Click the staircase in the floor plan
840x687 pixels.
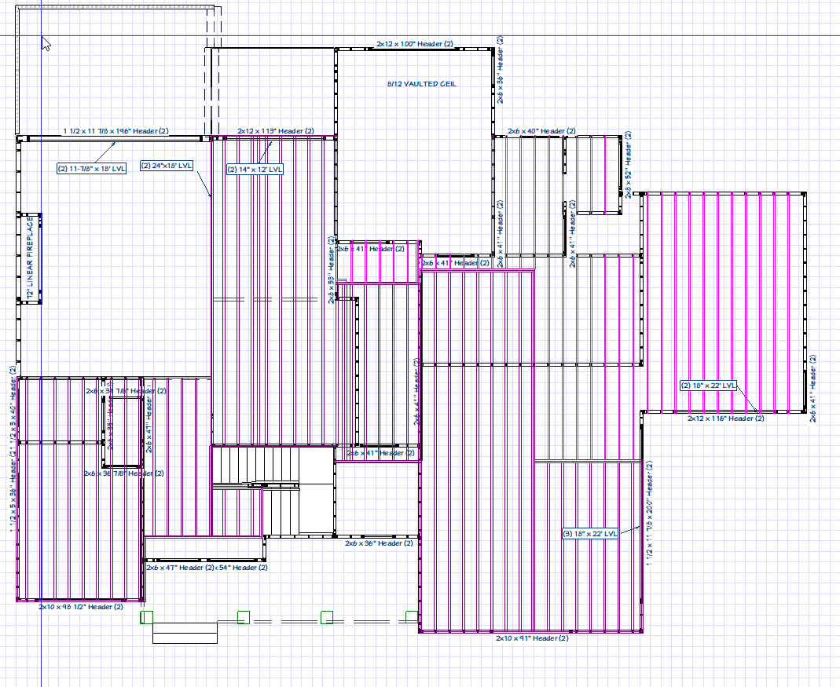click(x=273, y=490)
